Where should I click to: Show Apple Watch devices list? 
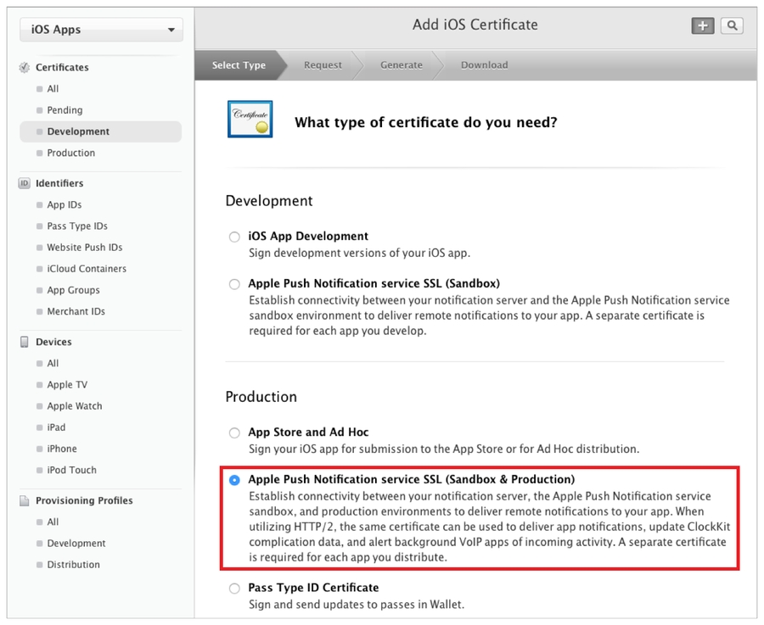click(x=74, y=406)
